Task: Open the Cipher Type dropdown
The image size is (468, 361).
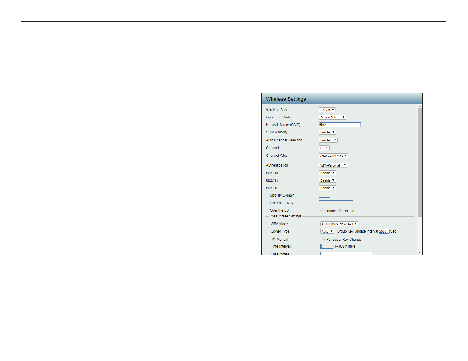Action: [327, 231]
